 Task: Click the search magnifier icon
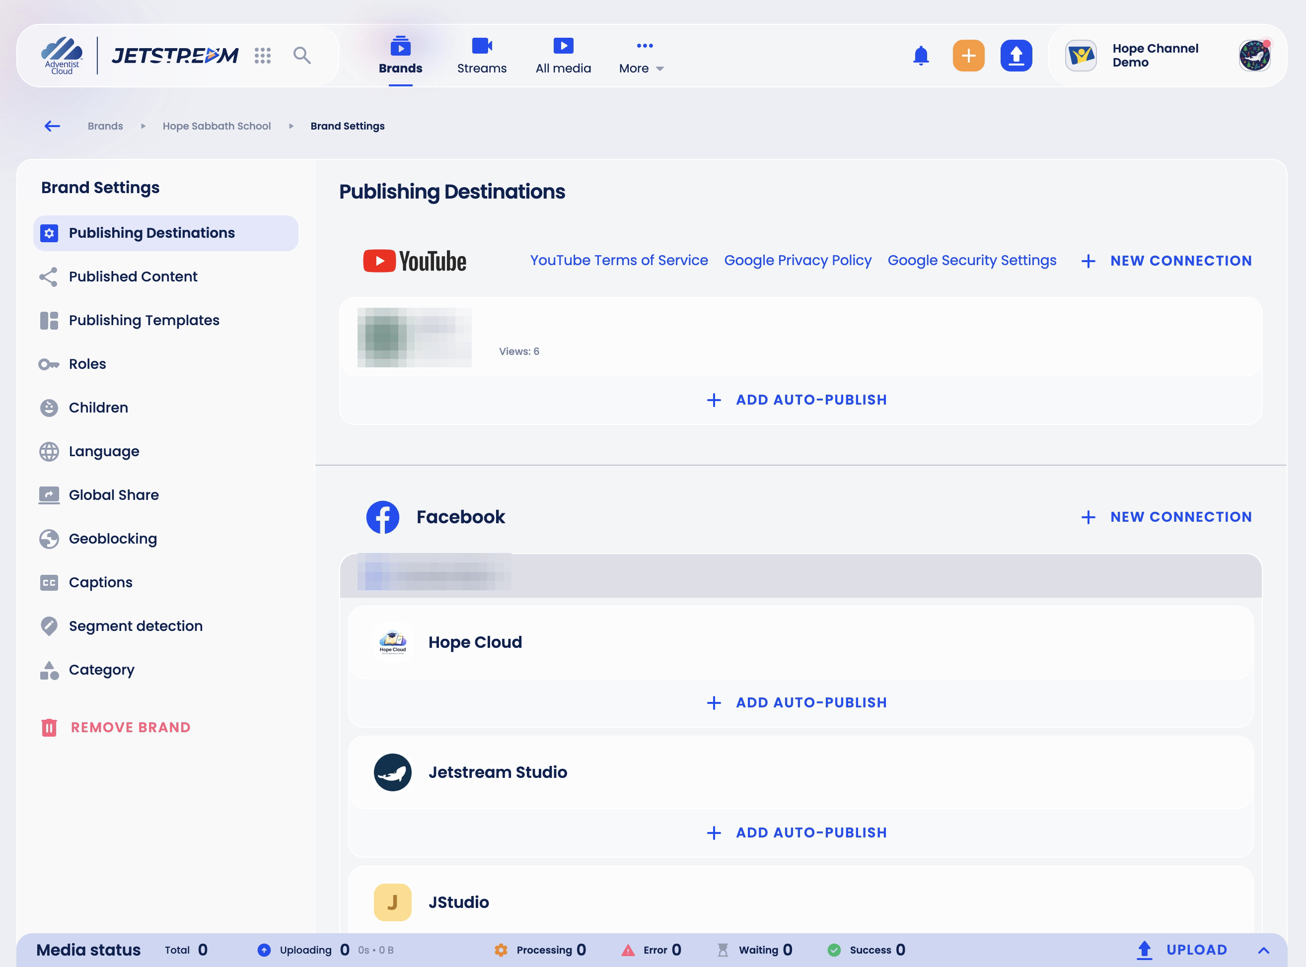[x=302, y=56]
